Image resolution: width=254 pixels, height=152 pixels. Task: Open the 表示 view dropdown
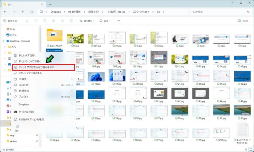coord(105,21)
